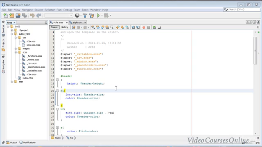Click the Open Project toolbar icon
This screenshot has width=262, height=147.
tap(18, 16)
